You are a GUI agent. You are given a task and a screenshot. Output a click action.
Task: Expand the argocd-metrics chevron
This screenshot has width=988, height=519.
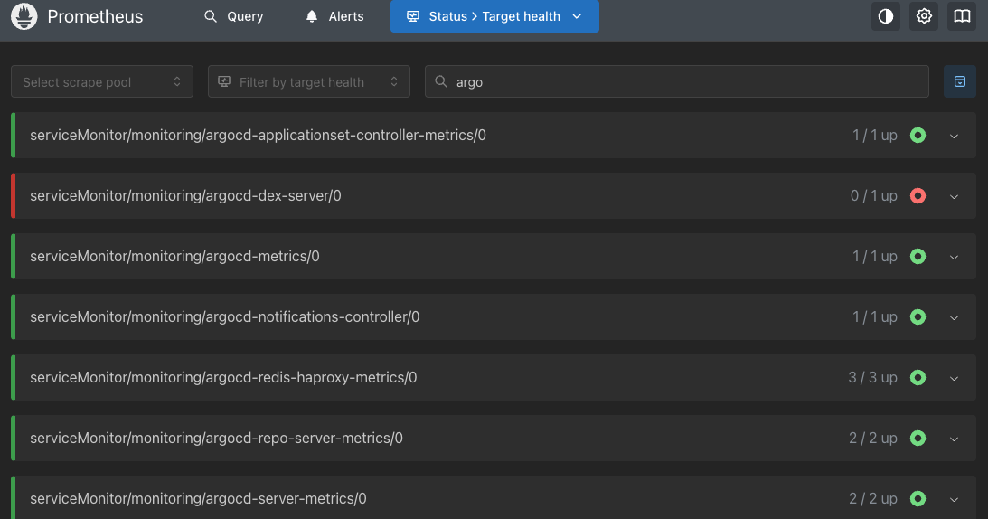click(x=954, y=257)
